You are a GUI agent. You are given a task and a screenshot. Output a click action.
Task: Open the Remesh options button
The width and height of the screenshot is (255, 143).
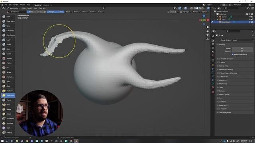coord(196,12)
